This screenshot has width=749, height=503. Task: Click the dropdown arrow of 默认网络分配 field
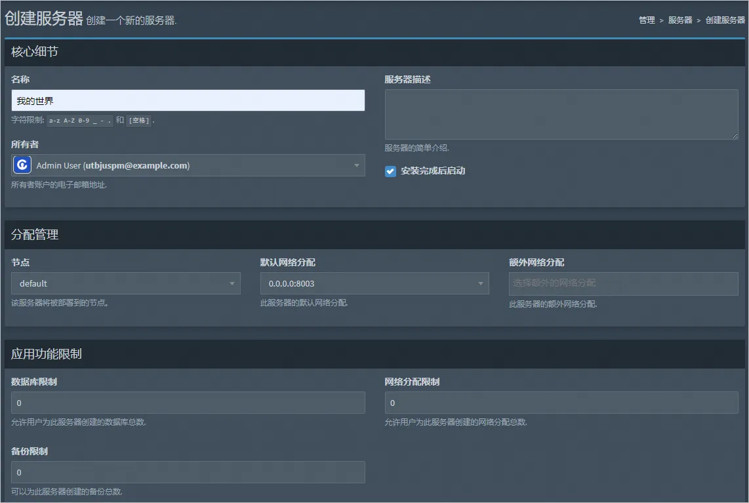[481, 283]
